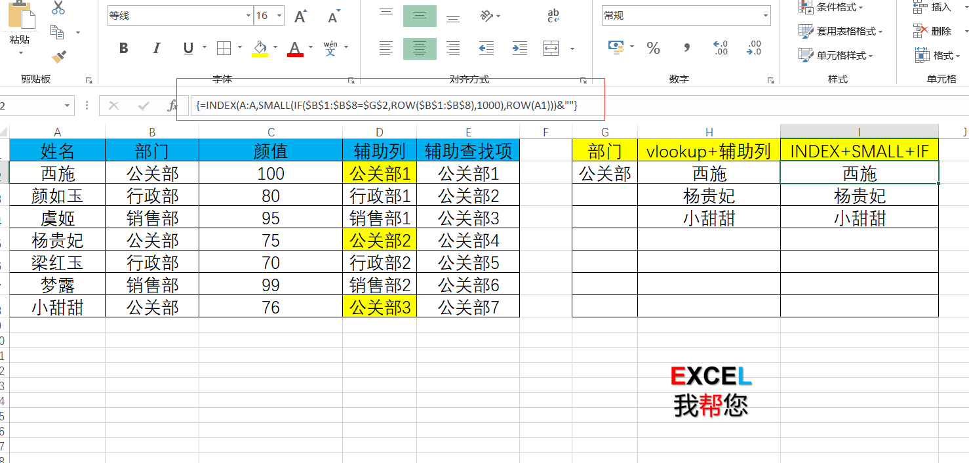Click the Wrap Text abc icon
This screenshot has width=969, height=463.
553,16
